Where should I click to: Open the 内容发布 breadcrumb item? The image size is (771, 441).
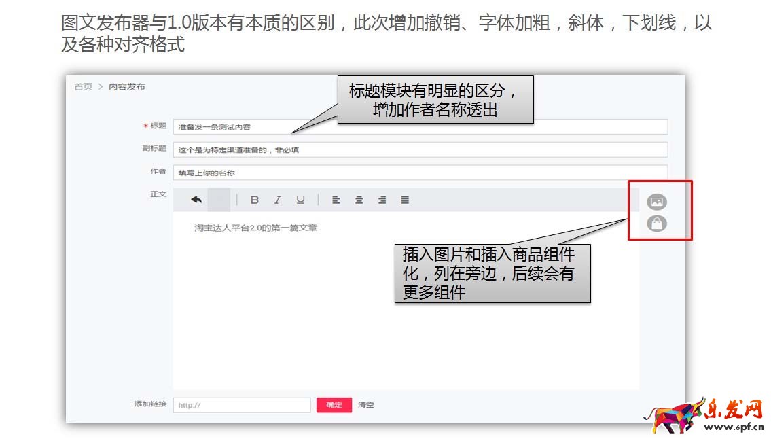(x=126, y=86)
